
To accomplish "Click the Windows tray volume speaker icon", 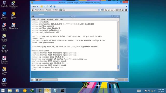I will [x=155, y=91].
